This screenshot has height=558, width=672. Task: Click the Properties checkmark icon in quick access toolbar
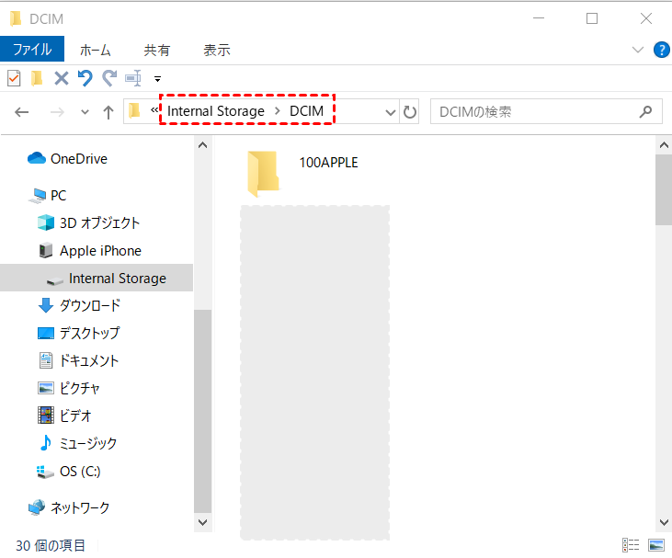click(x=14, y=78)
